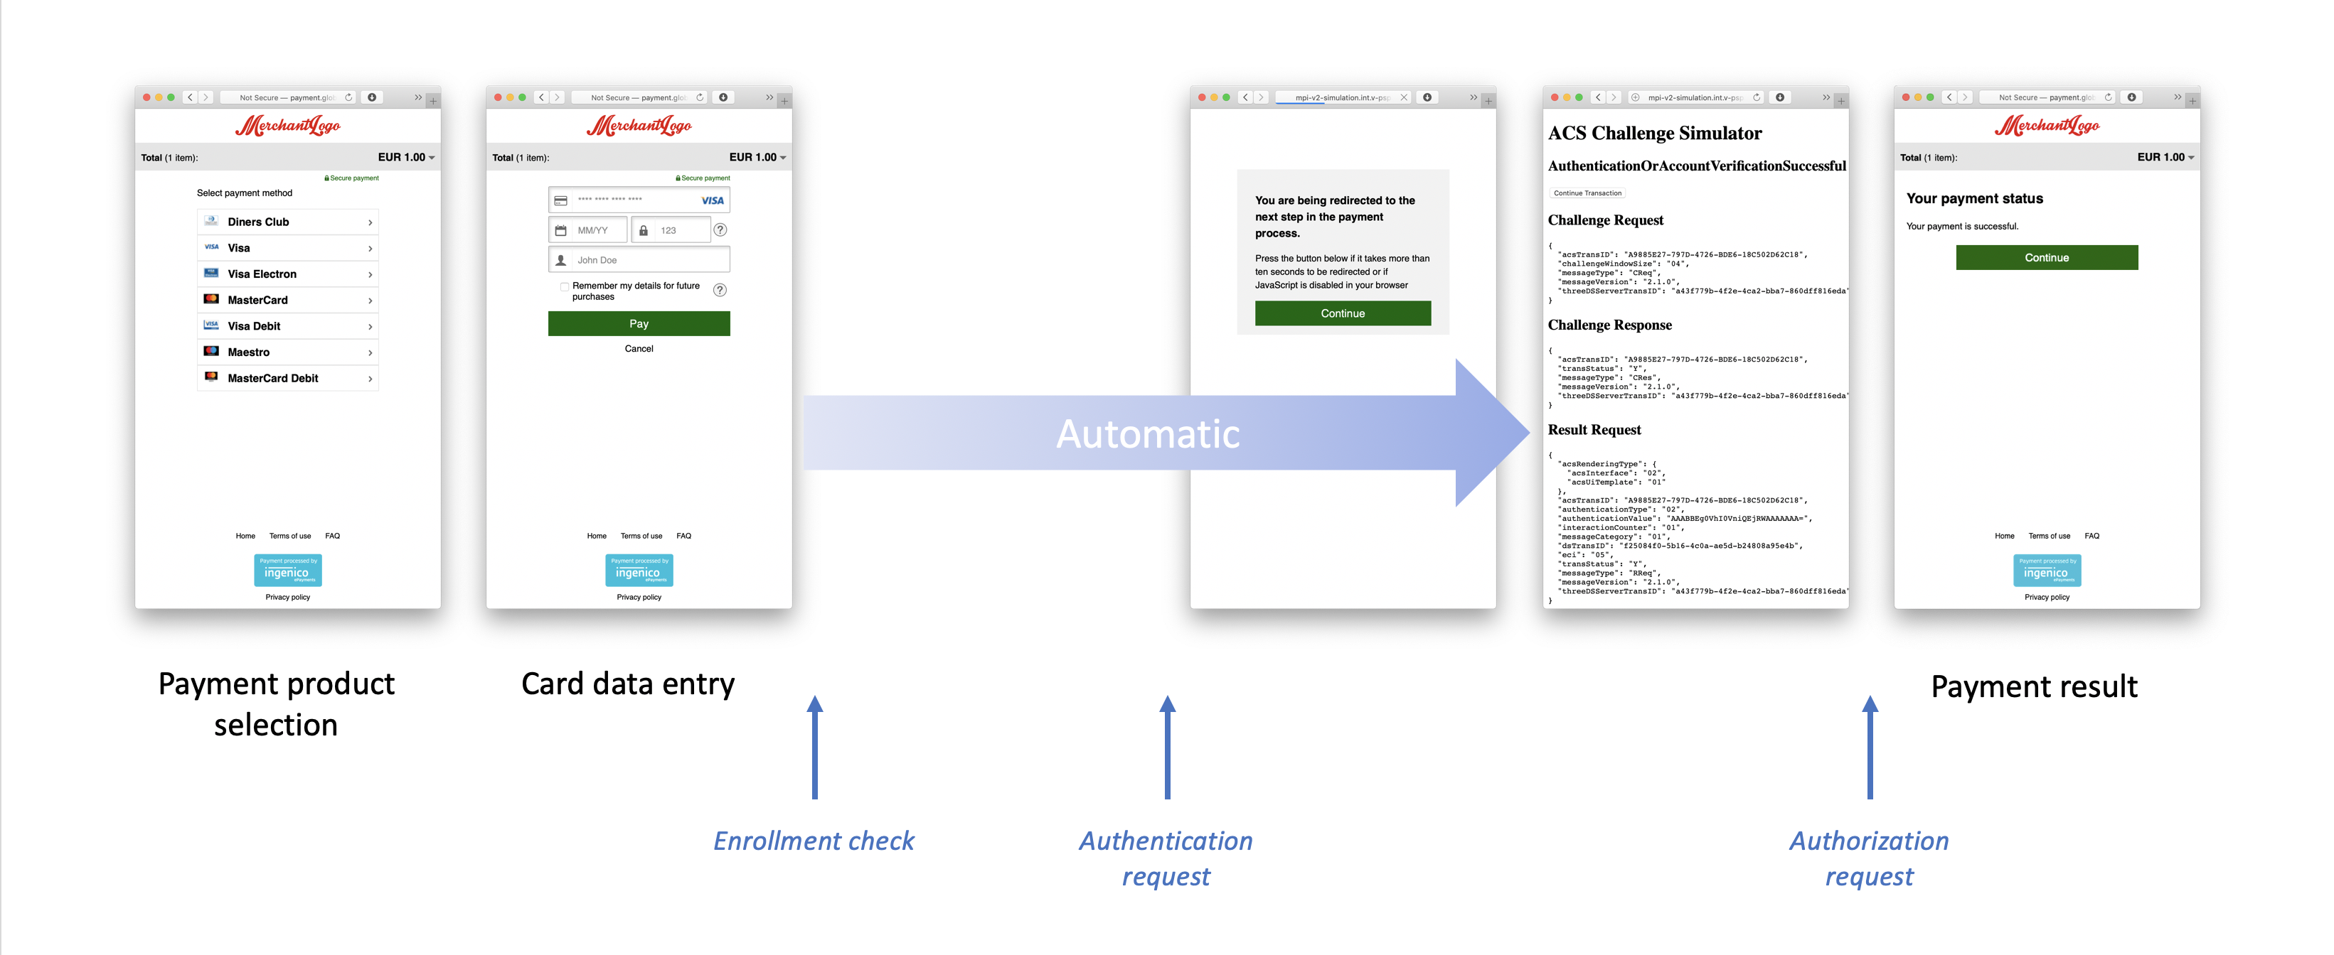Open Privacy policy in payment status window
Screen dimensions: 2334x955
2047,598
